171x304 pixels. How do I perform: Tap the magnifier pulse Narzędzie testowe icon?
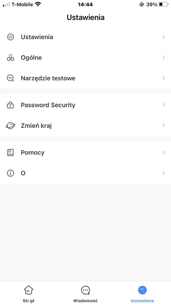point(10,78)
